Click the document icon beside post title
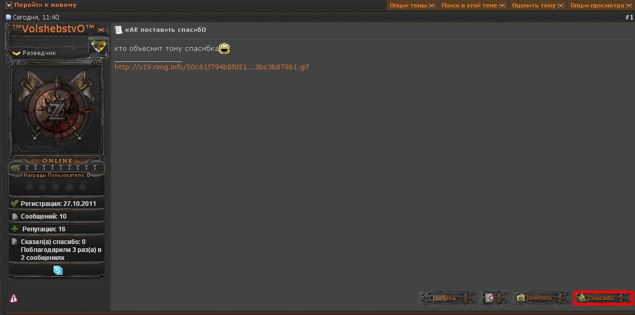Image resolution: width=635 pixels, height=315 pixels. click(x=119, y=30)
